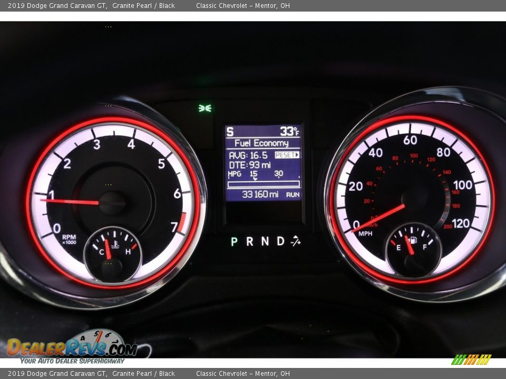
Task: Click the fuel gauge 'F' marker
Action: pos(425,247)
